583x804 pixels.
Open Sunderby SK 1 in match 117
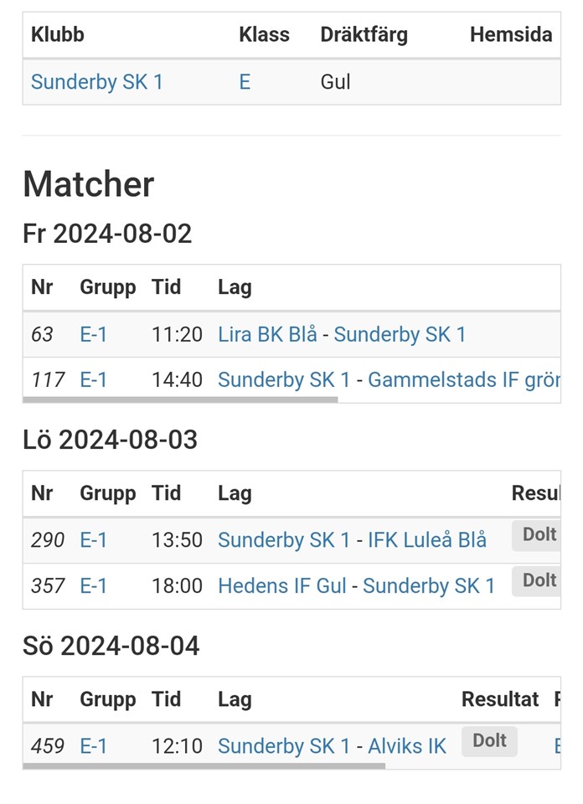(x=284, y=380)
